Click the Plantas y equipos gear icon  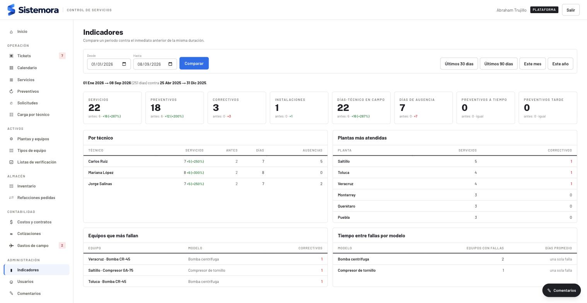coord(11,139)
